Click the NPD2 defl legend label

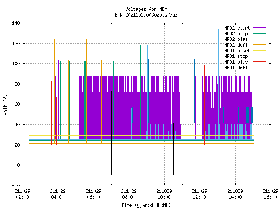tap(236, 45)
